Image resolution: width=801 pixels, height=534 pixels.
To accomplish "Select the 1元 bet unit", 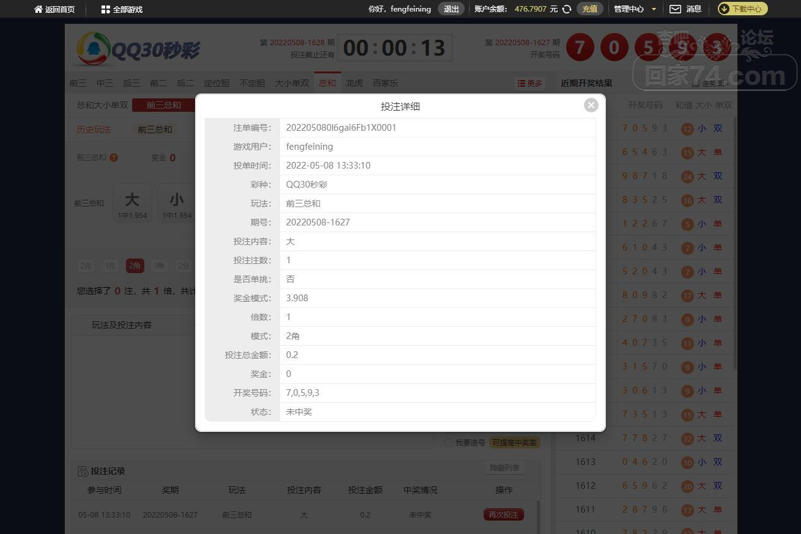I will tap(110, 266).
